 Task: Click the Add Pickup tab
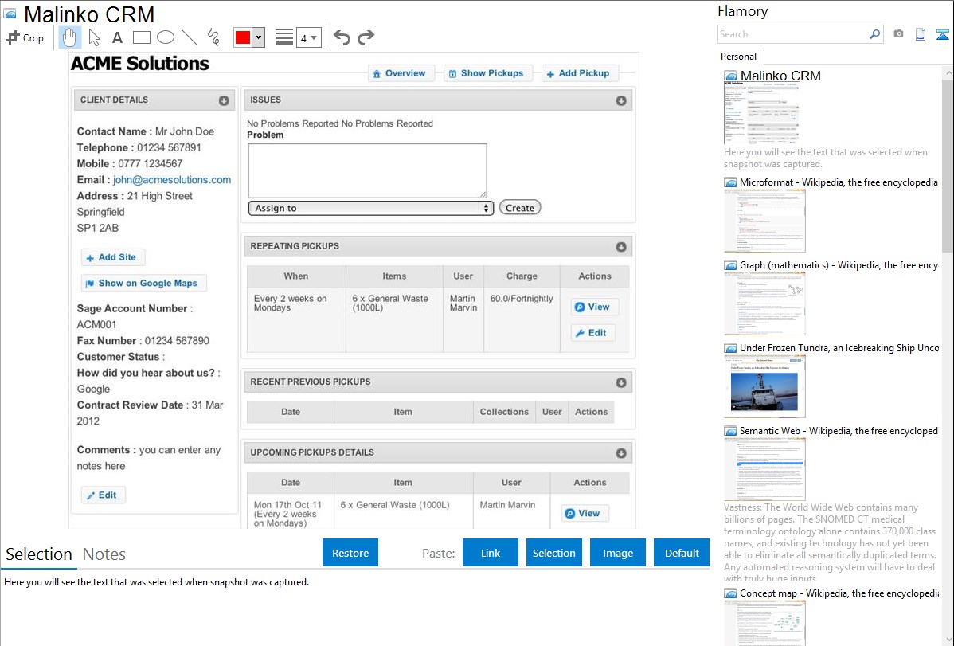579,73
